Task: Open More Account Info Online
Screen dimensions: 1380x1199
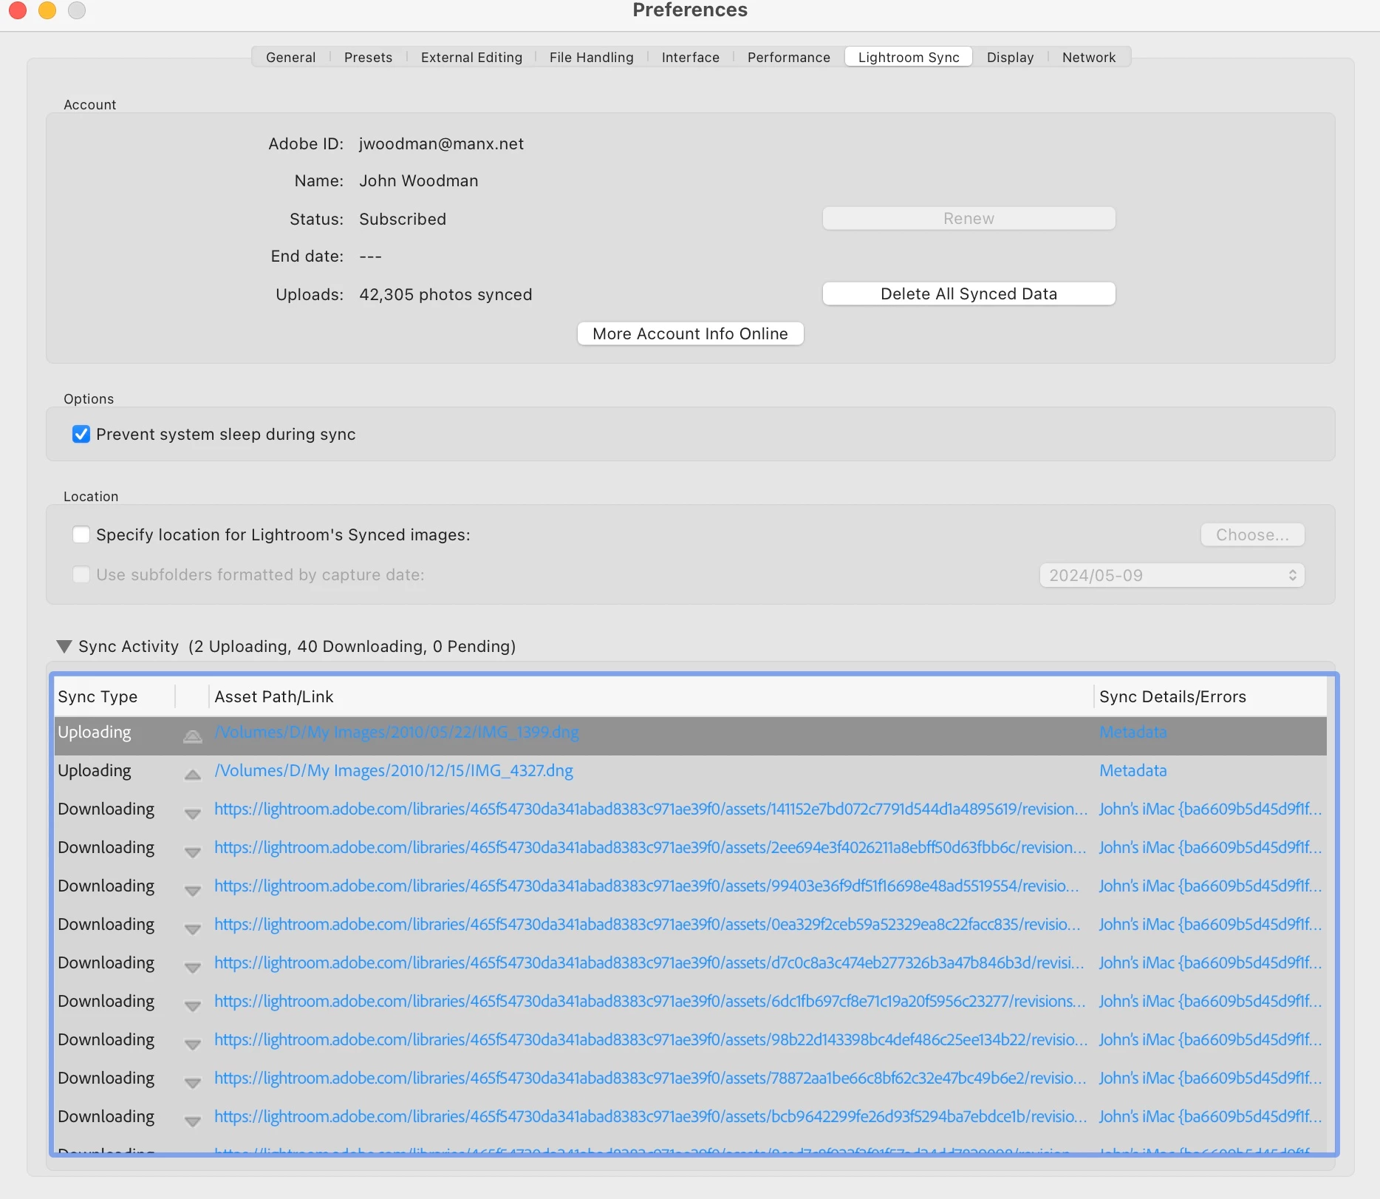Action: click(x=690, y=333)
